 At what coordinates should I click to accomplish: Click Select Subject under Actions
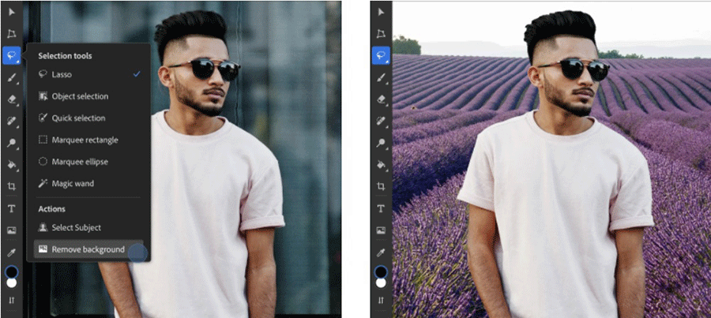[76, 227]
